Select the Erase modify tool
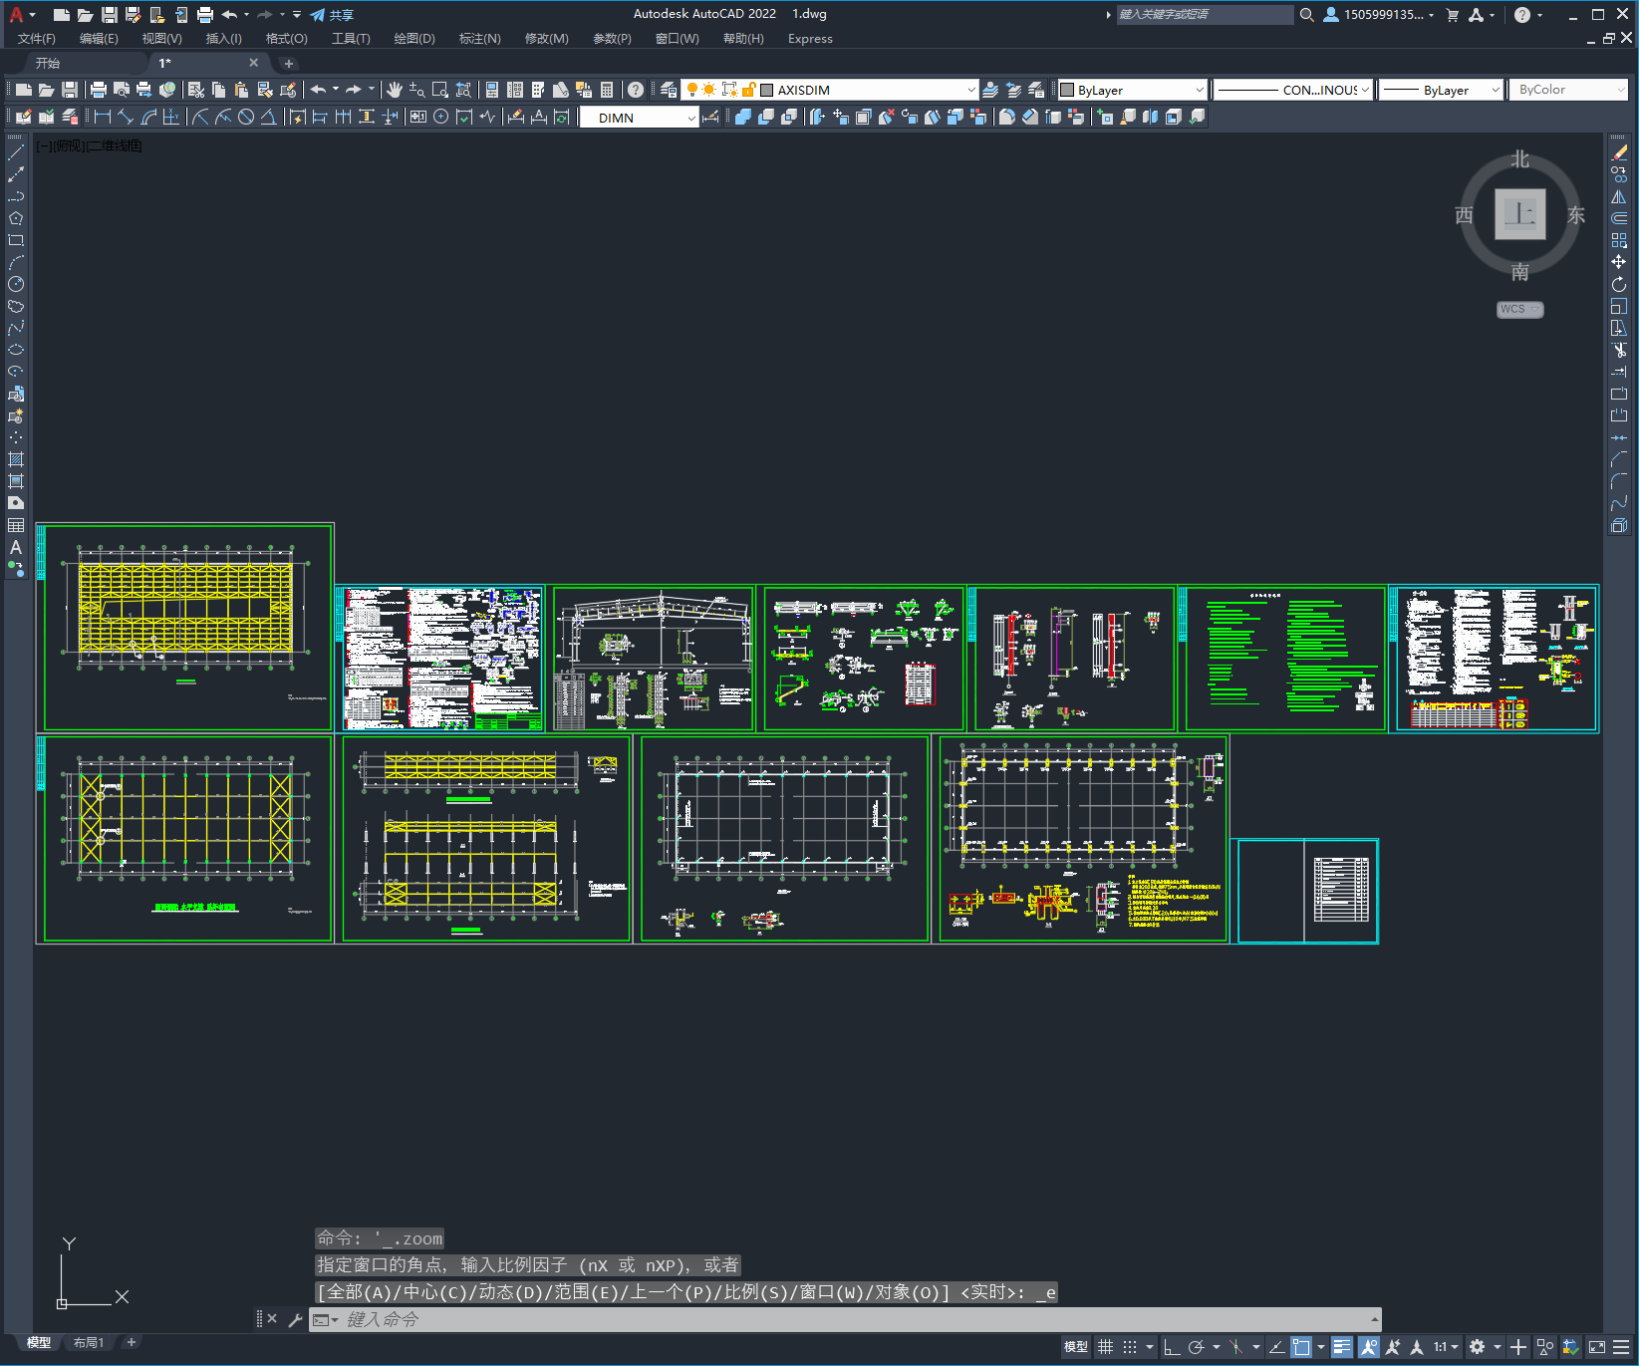 coord(1619,152)
